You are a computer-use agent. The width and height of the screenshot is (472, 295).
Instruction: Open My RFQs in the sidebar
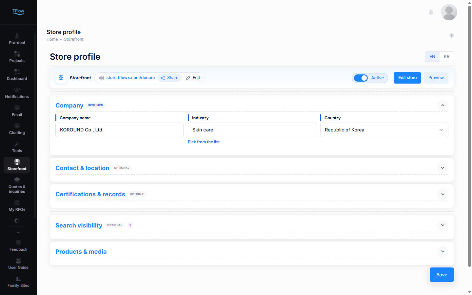[17, 206]
